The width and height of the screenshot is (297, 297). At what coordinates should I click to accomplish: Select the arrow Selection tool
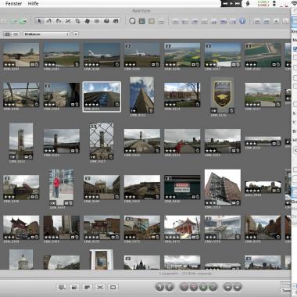39,21
